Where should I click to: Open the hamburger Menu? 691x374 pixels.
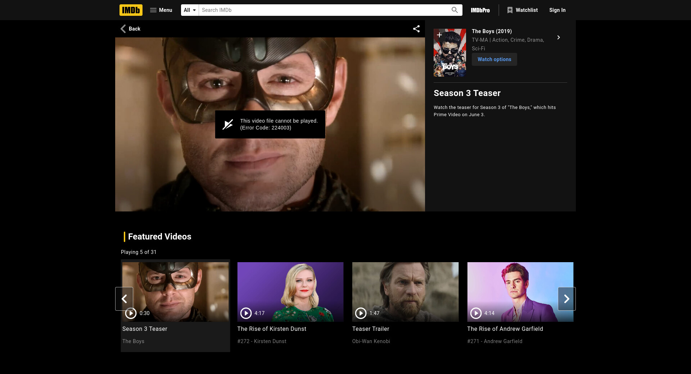(x=161, y=10)
